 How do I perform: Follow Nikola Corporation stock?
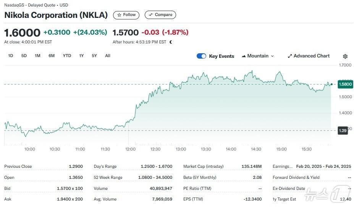tap(126, 15)
